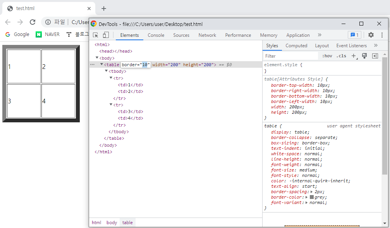Viewport: 390px width, 228px height.
Task: Select the <head></head> DOM node
Action: 116,51
